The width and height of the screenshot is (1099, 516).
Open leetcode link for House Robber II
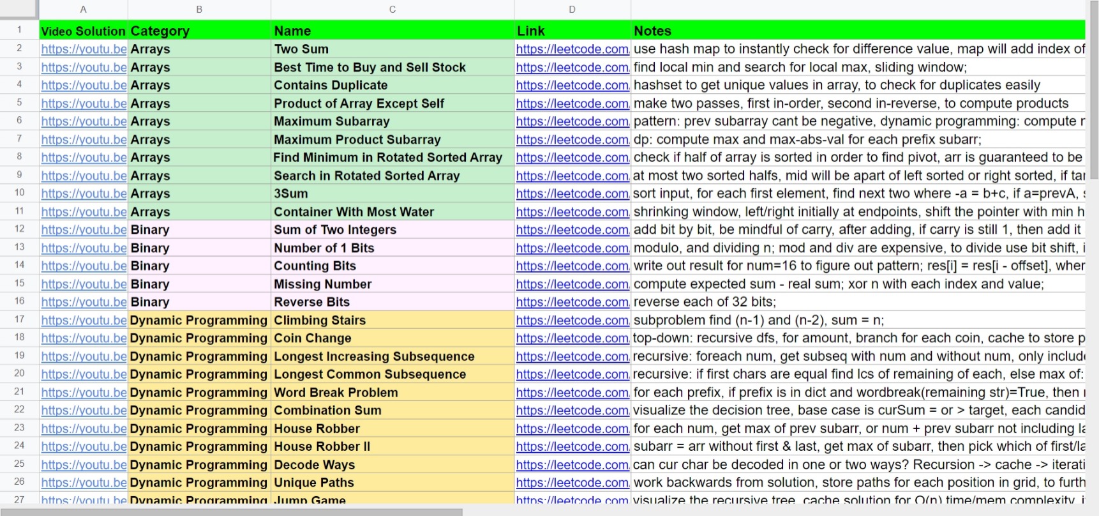point(572,447)
